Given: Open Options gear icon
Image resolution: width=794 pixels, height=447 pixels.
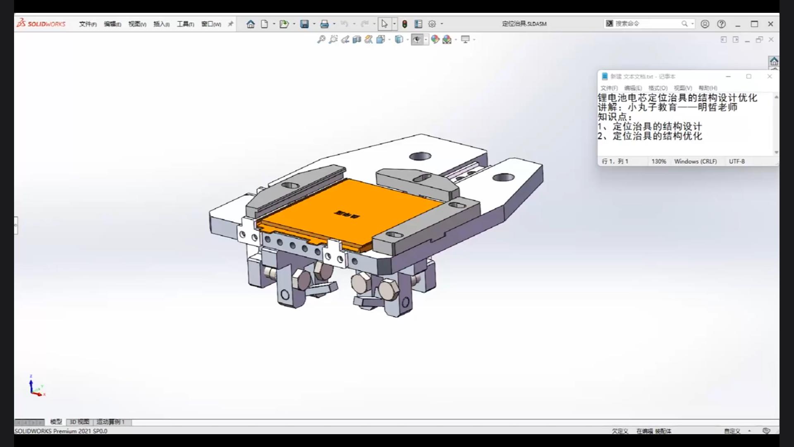Looking at the screenshot, I should (432, 24).
